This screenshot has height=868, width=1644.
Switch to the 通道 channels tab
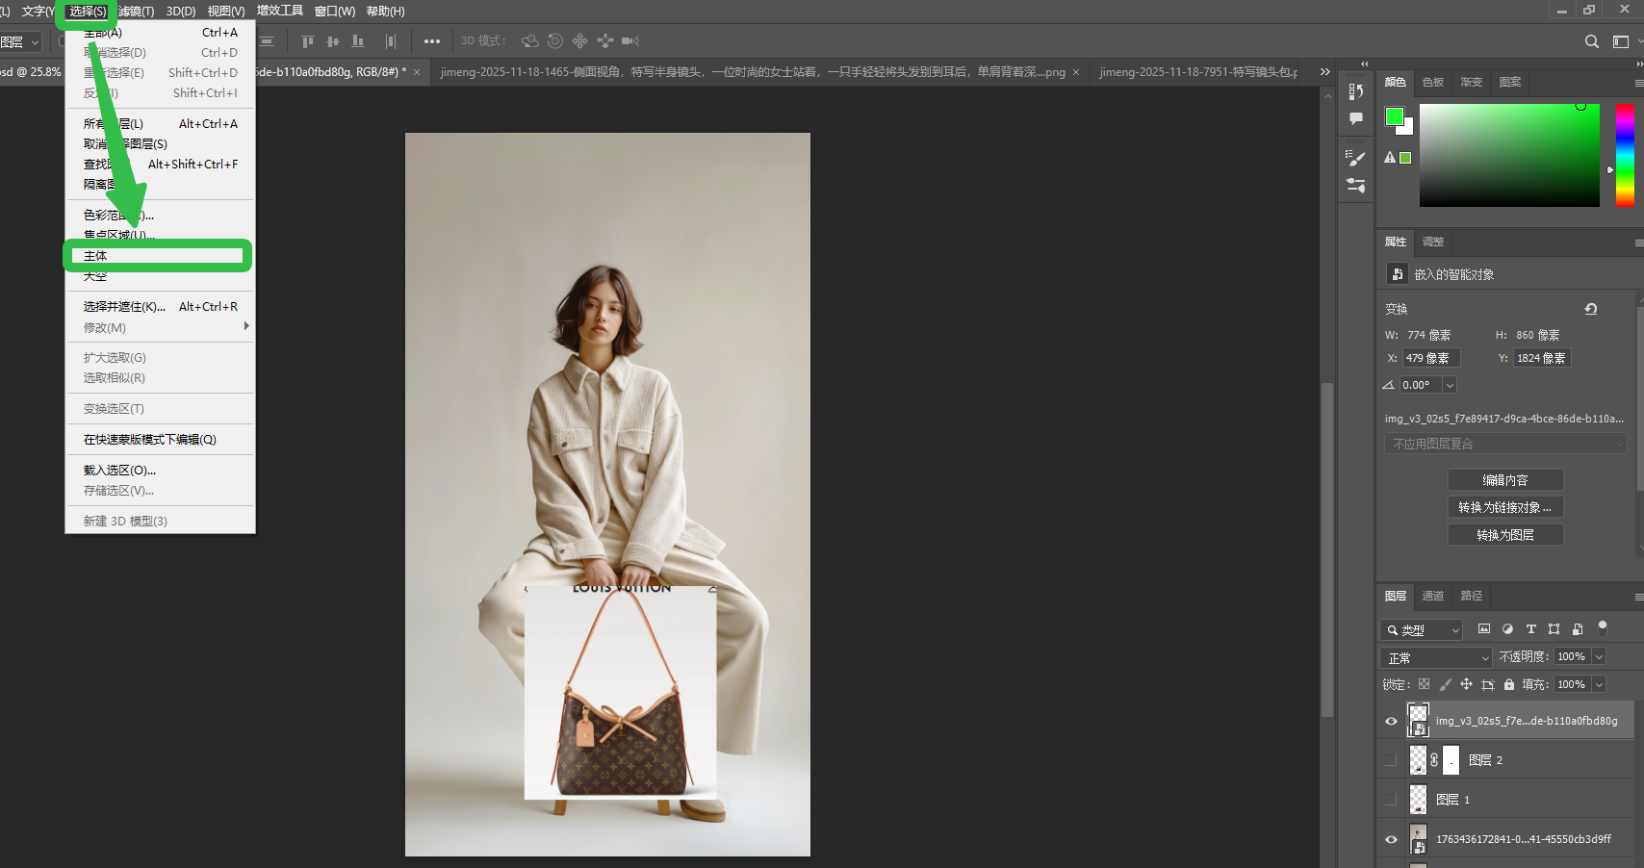coord(1432,596)
